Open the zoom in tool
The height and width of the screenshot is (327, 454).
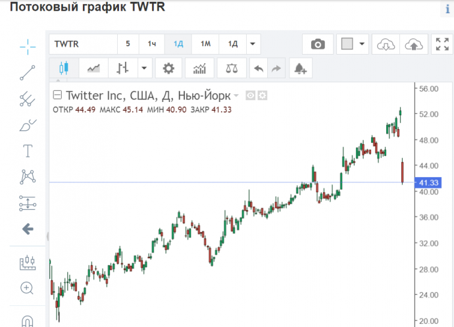[27, 288]
